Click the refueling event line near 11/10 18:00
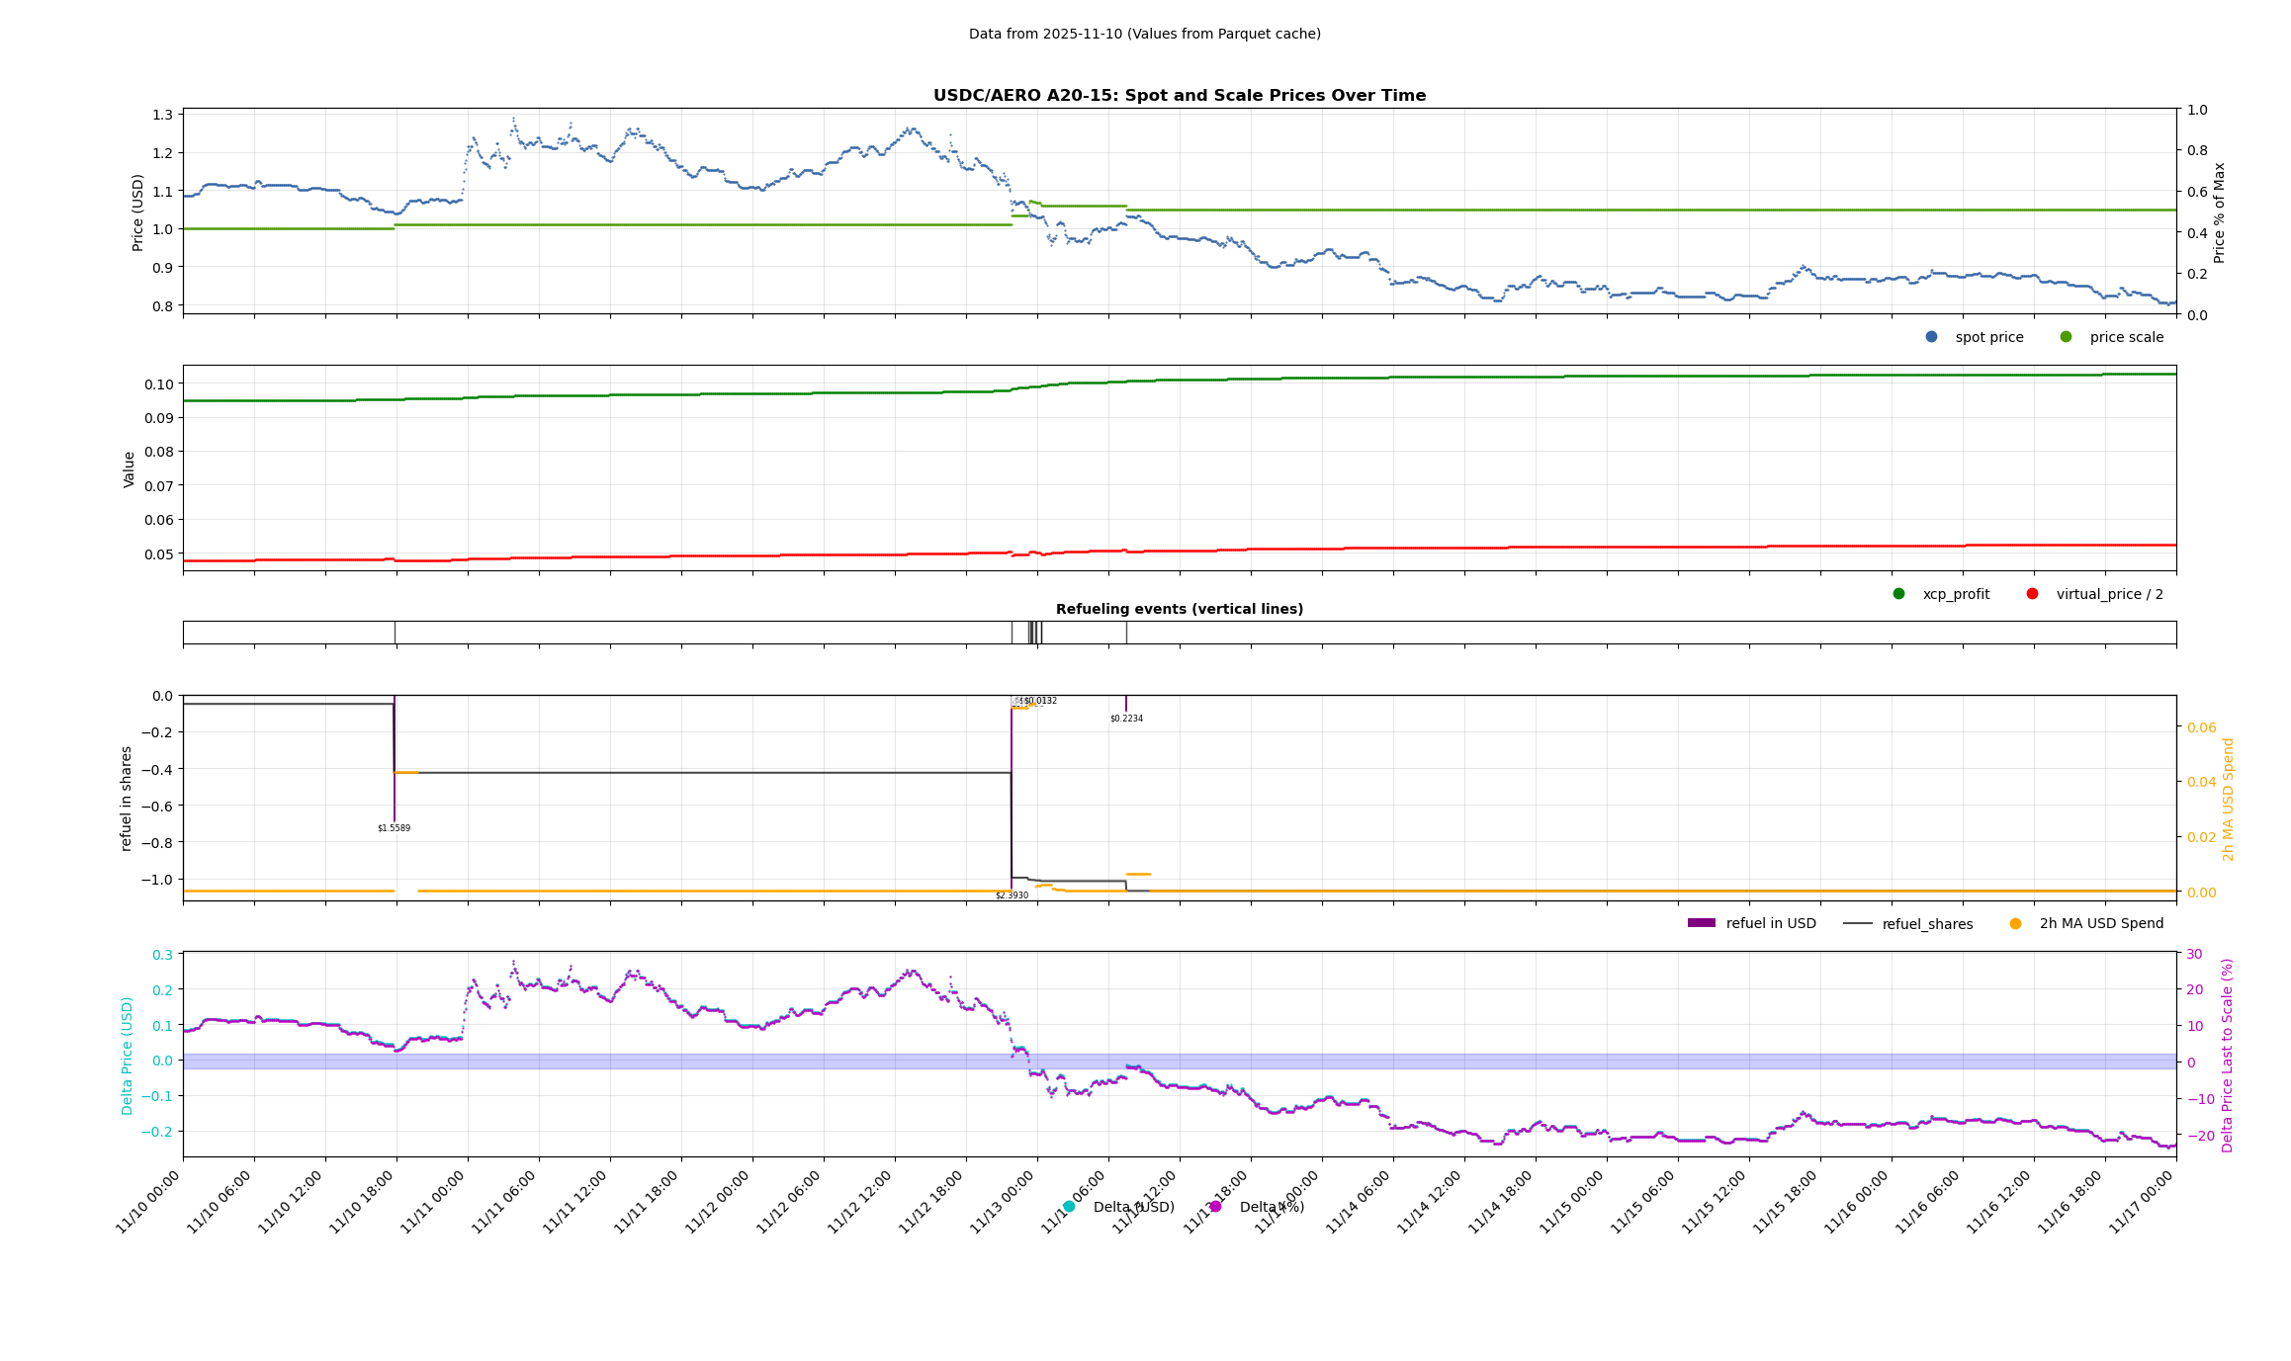This screenshot has width=2291, height=1361. coord(395,633)
